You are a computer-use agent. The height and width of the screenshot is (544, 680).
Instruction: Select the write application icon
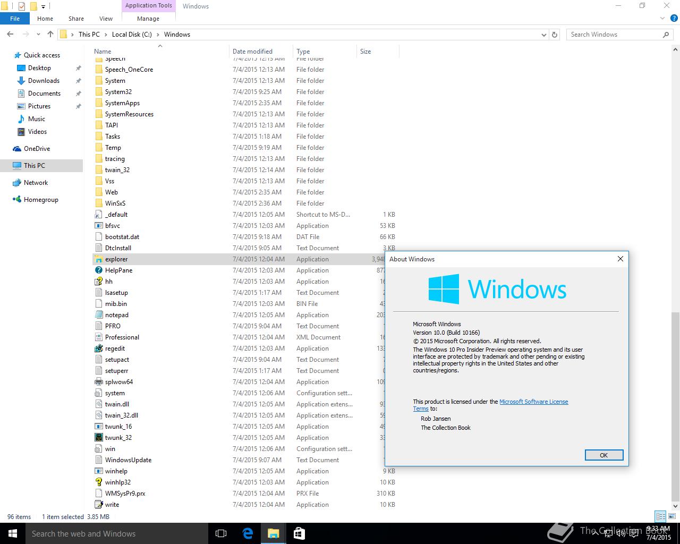click(98, 505)
